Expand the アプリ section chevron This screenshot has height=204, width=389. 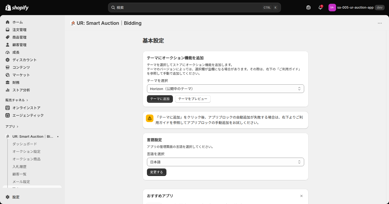tap(18, 127)
